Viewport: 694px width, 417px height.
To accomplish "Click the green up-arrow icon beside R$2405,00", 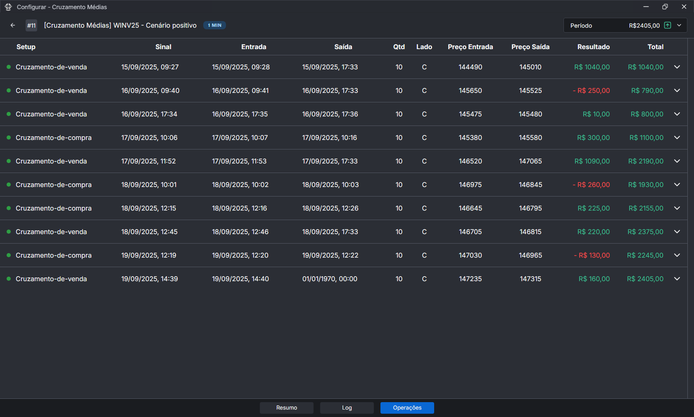I will point(667,25).
